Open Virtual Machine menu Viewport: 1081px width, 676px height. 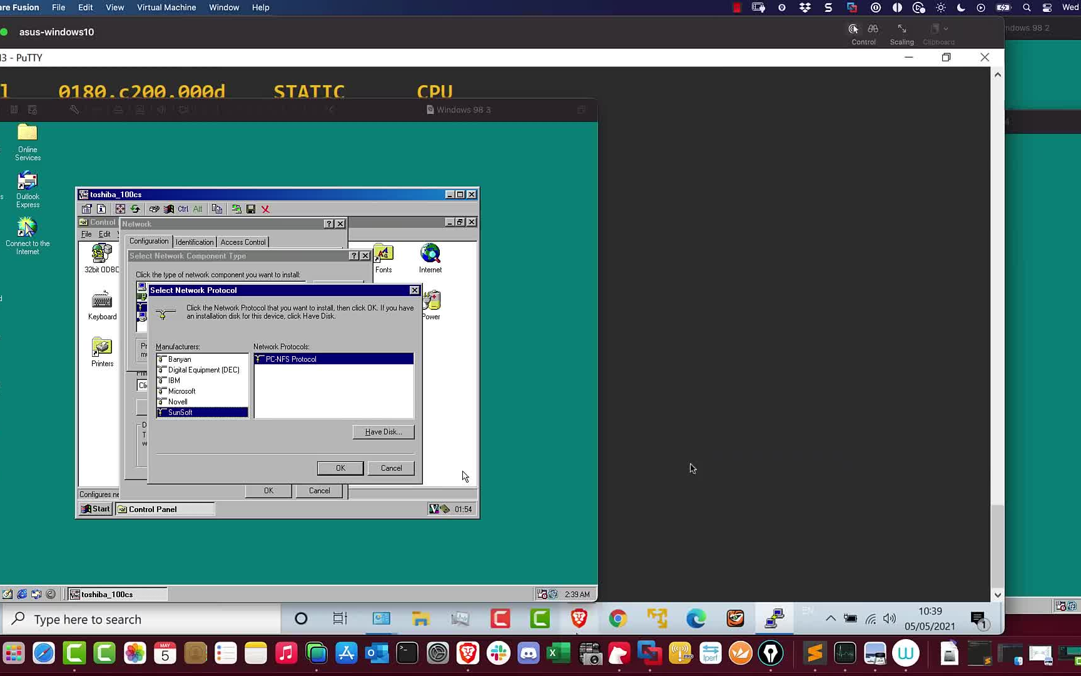(166, 8)
